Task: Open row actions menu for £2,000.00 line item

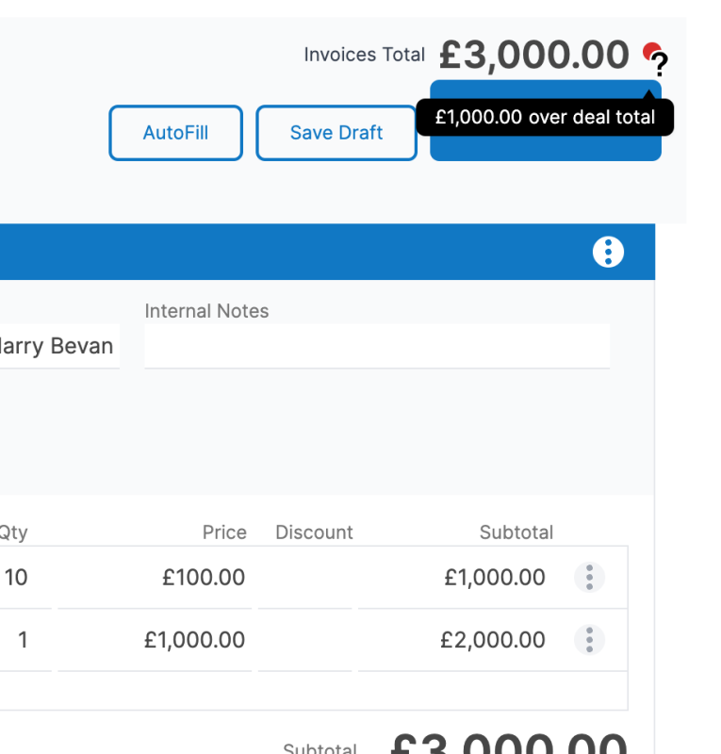Action: coord(589,640)
